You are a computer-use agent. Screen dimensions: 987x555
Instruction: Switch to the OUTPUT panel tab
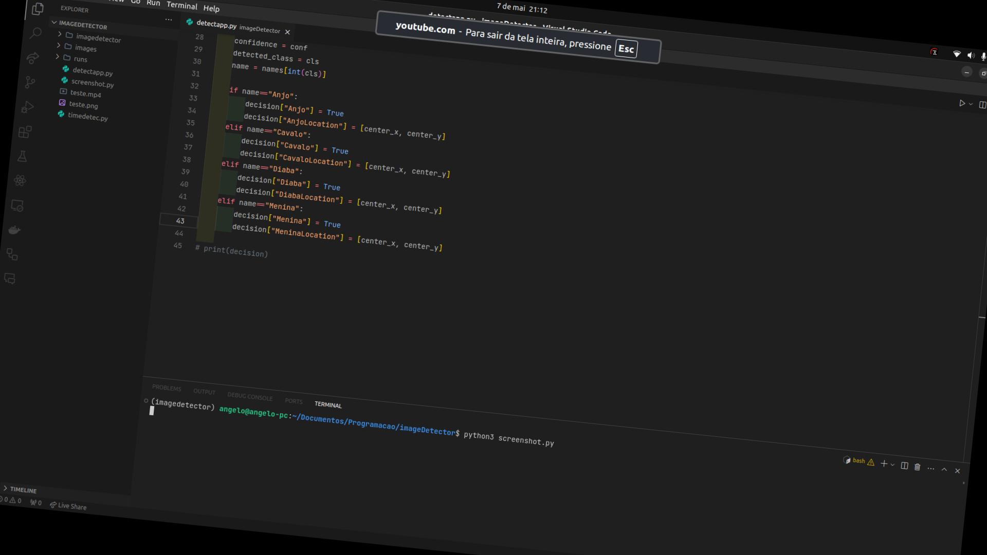click(204, 392)
